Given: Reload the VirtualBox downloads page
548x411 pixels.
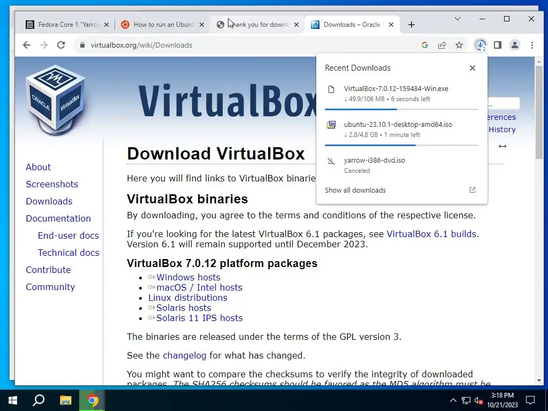Looking at the screenshot, I should point(61,45).
